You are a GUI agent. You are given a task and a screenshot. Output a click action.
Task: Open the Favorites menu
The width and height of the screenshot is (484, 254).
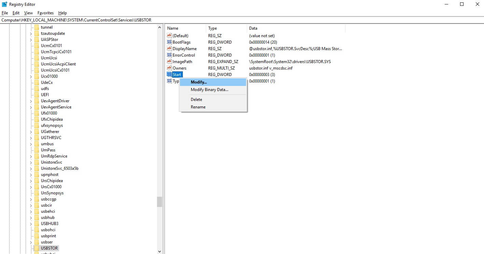click(x=45, y=13)
